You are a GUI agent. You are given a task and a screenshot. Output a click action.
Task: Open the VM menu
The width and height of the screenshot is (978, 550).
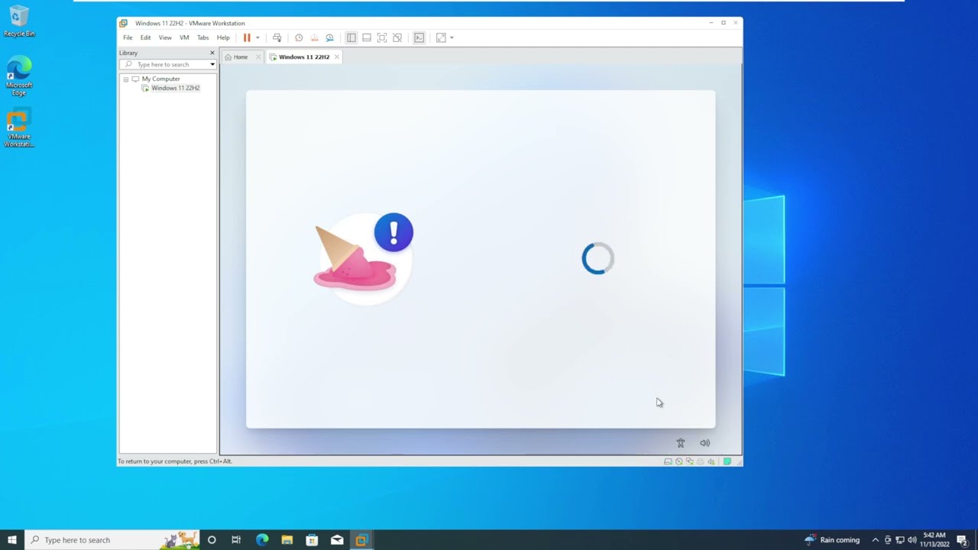[x=184, y=37]
